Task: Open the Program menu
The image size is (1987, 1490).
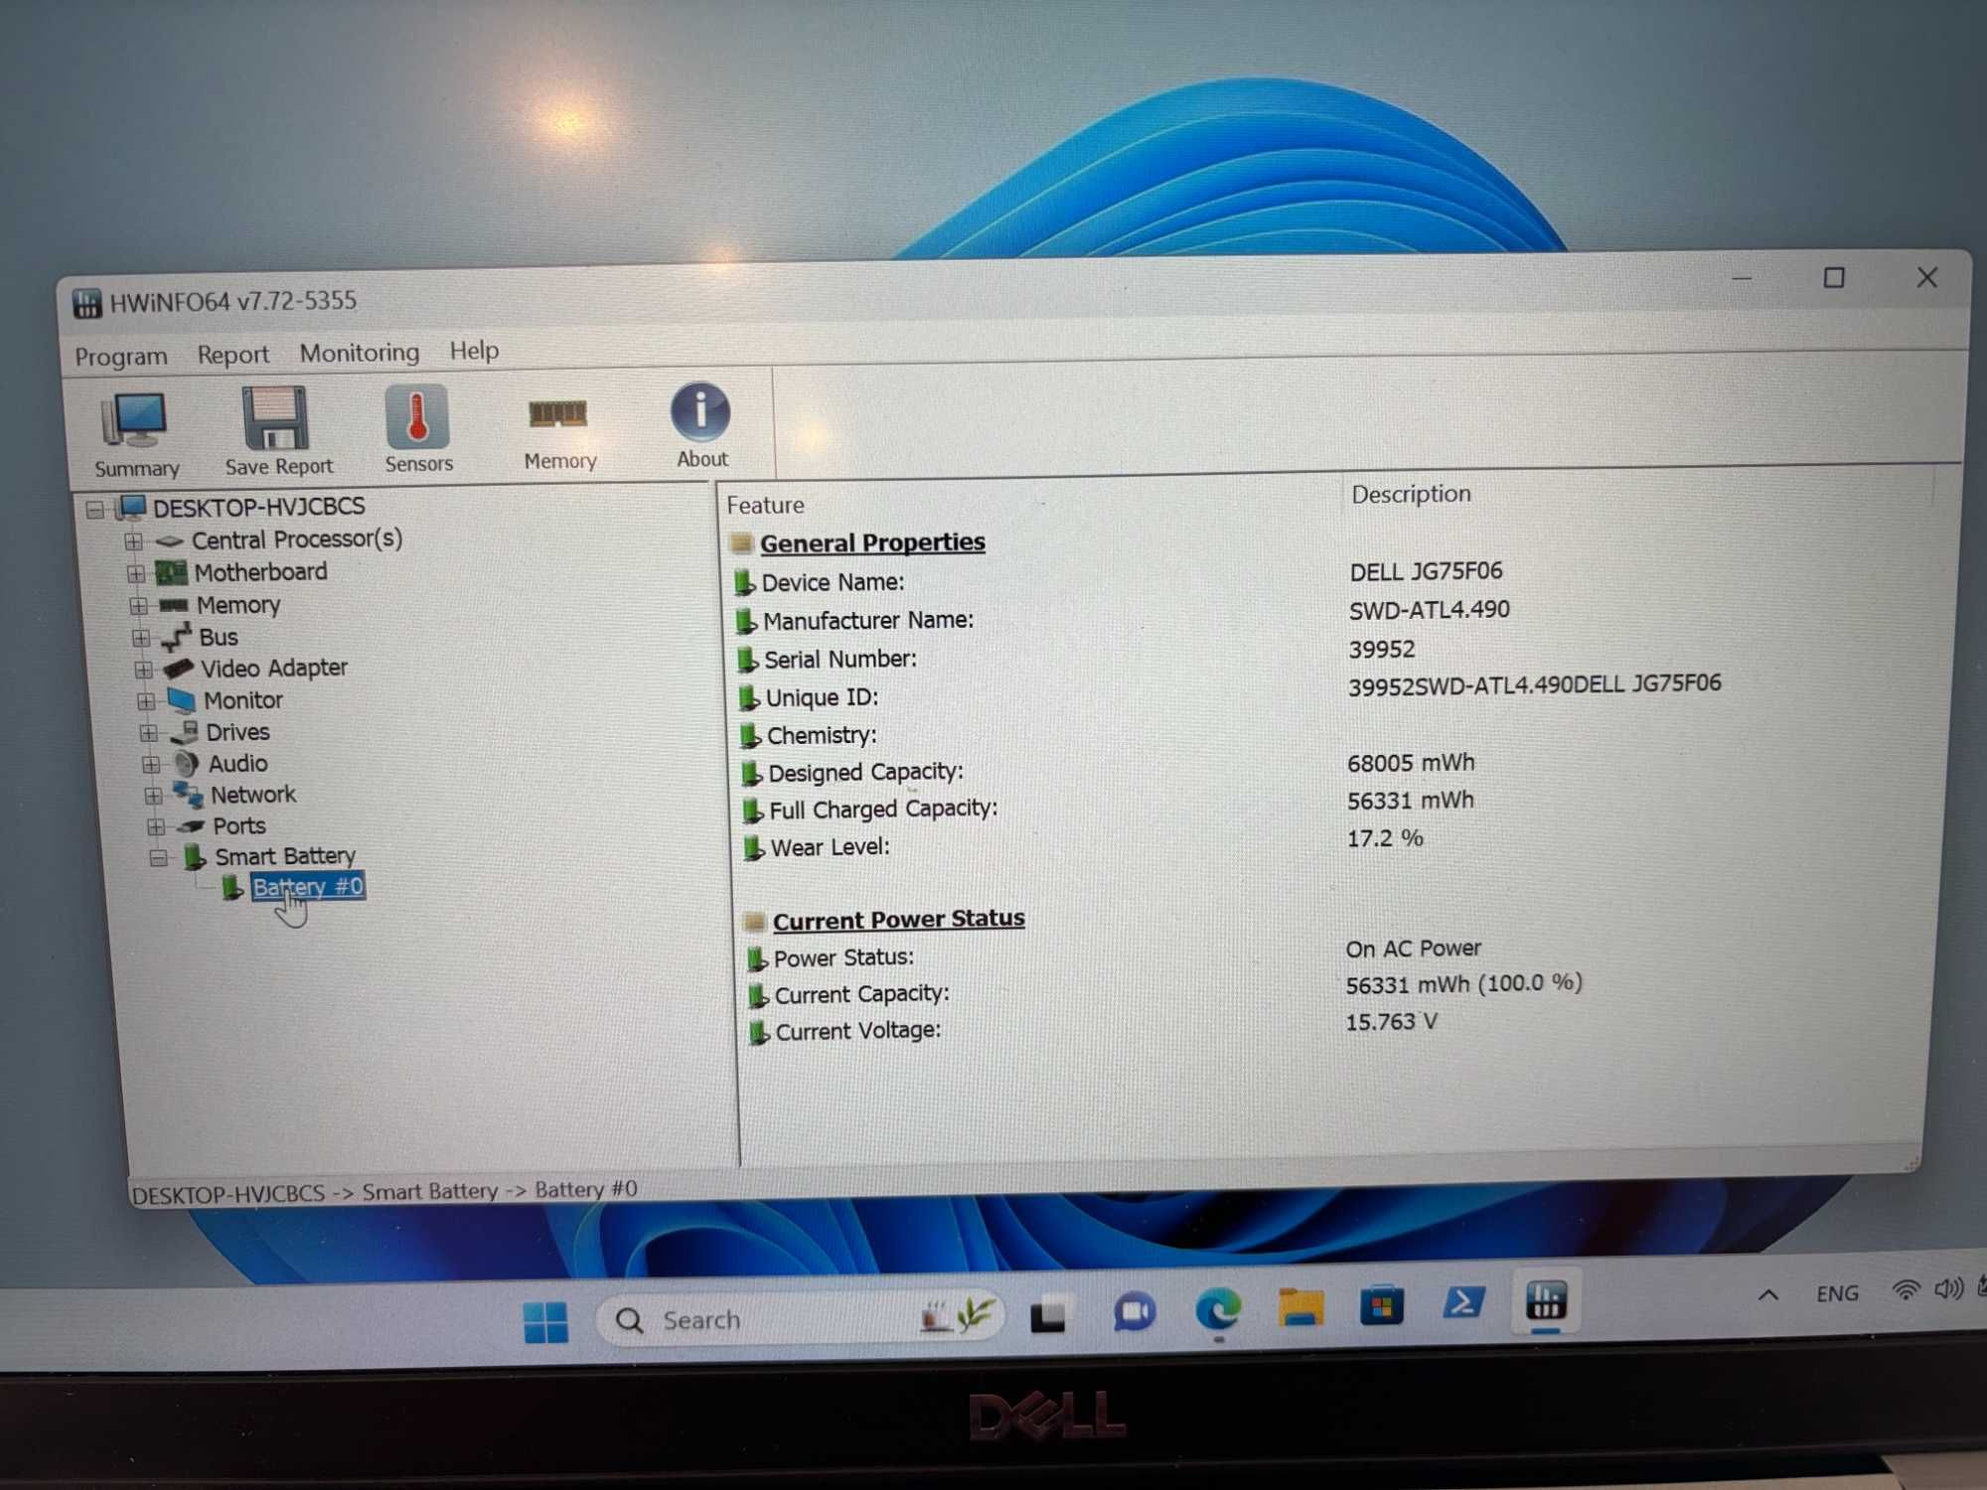Action: point(121,356)
